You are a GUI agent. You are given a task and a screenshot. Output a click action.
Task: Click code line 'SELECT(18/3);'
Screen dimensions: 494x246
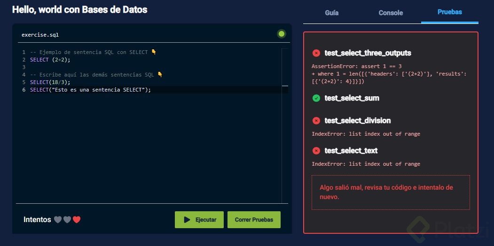click(50, 82)
